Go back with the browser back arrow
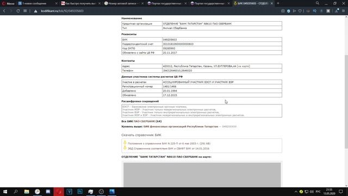Viewport: 348px width, 196px height. (x=4, y=11)
